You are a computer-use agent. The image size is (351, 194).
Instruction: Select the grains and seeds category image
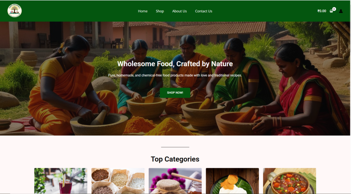point(118,181)
